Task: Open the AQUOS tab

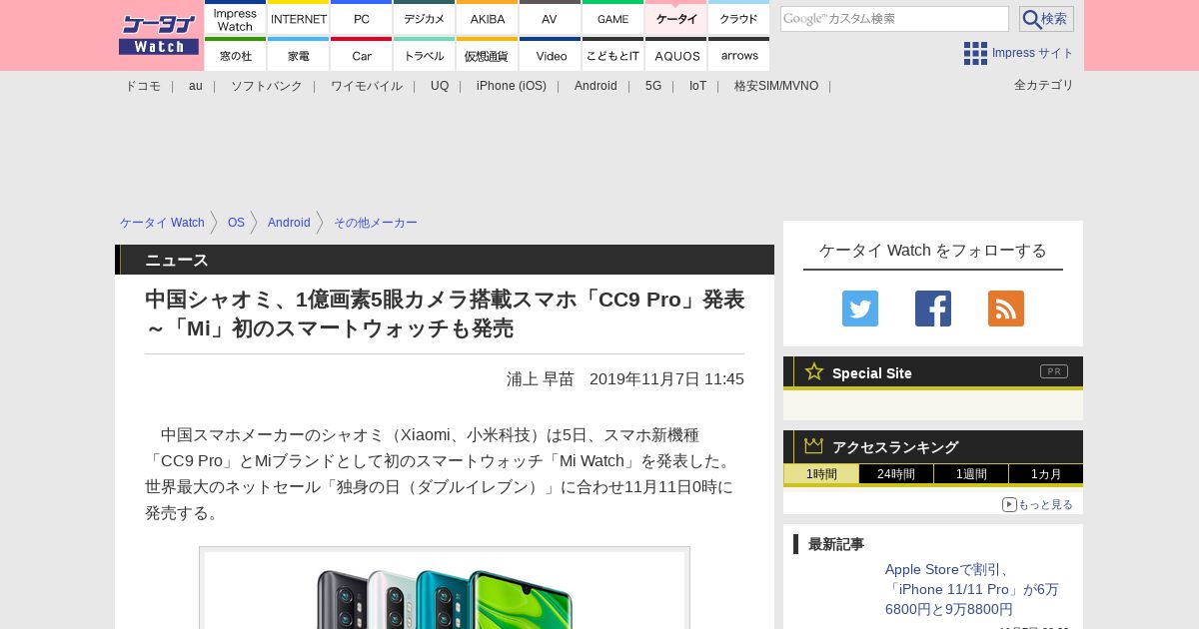Action: pos(676,54)
